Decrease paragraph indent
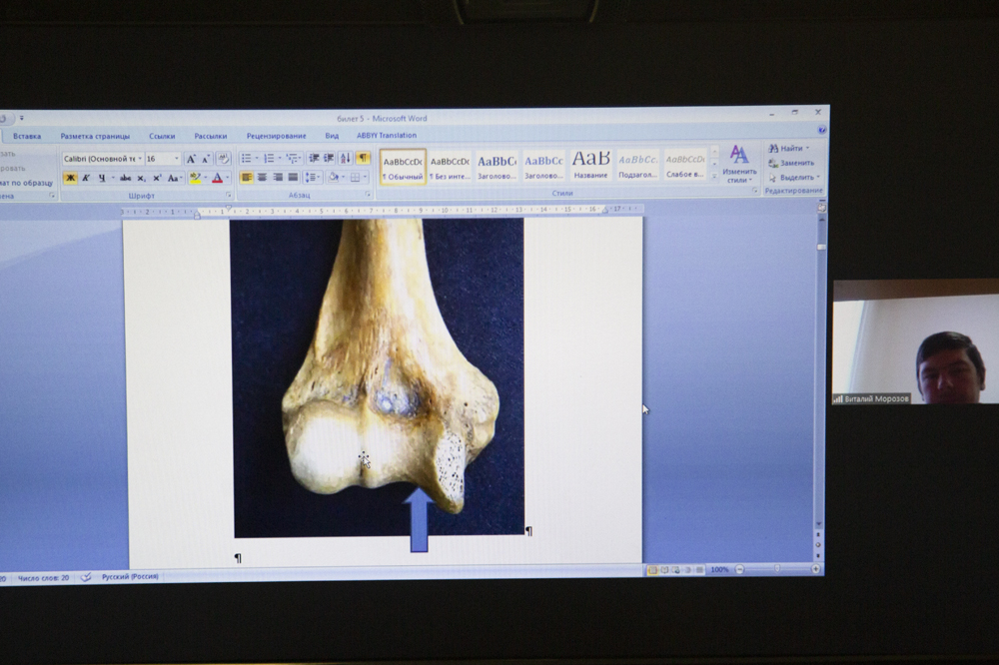 (314, 158)
